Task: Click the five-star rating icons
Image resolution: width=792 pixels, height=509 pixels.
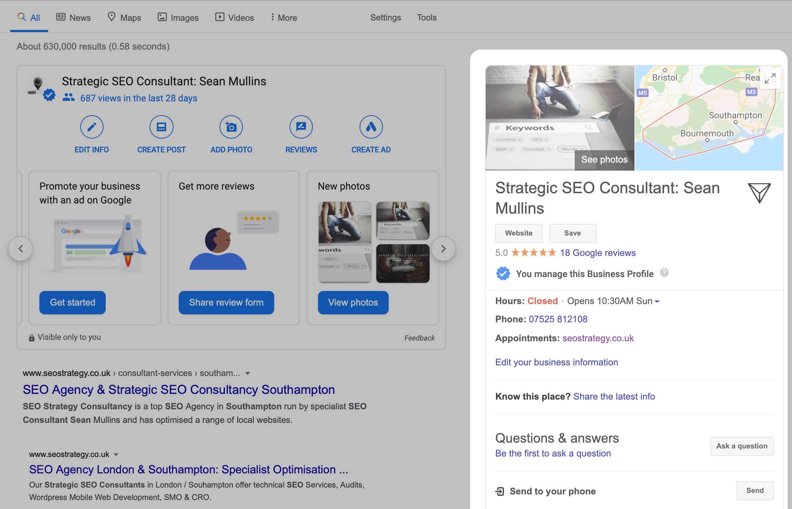Action: point(533,252)
